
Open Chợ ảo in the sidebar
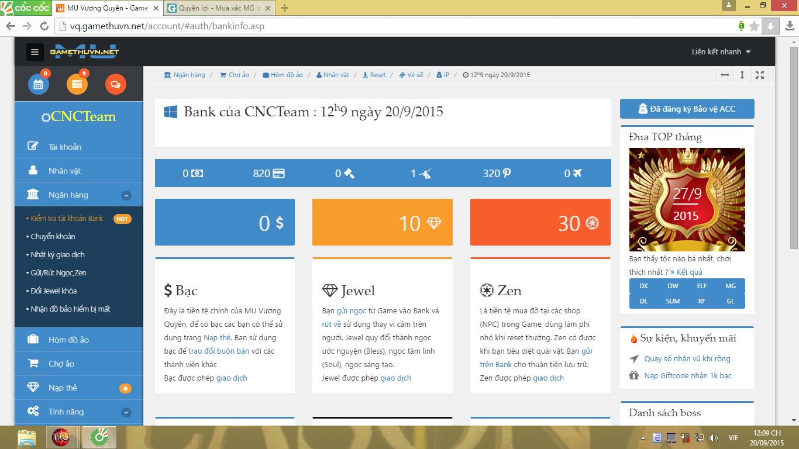(78, 364)
